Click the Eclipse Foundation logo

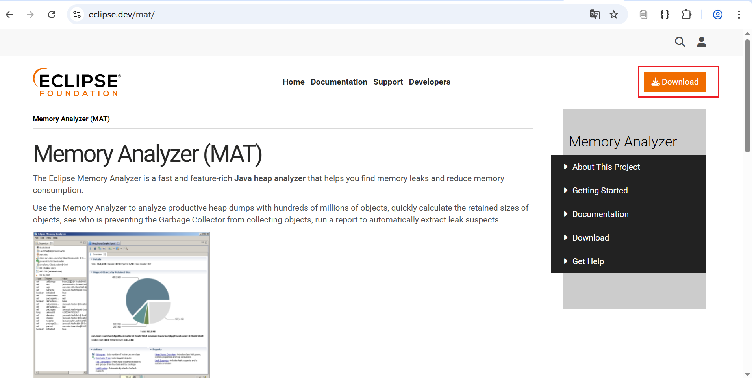click(77, 82)
